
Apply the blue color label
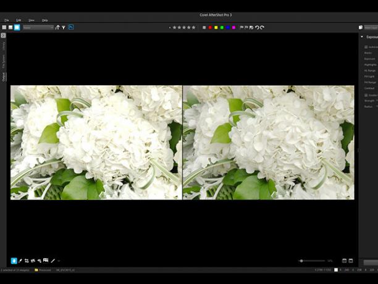click(228, 28)
